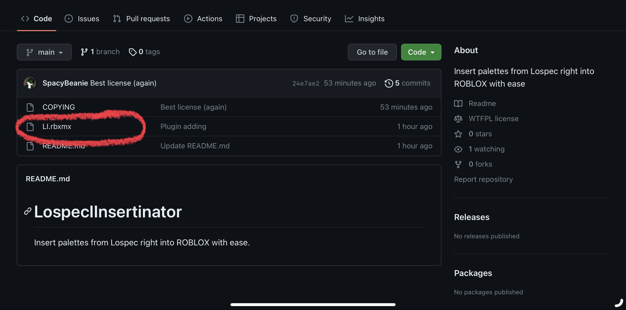626x310 pixels.
Task: Open the commit history via the clock icon
Action: [x=389, y=83]
